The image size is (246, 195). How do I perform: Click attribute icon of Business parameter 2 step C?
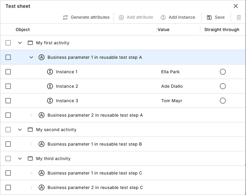coord(42,187)
